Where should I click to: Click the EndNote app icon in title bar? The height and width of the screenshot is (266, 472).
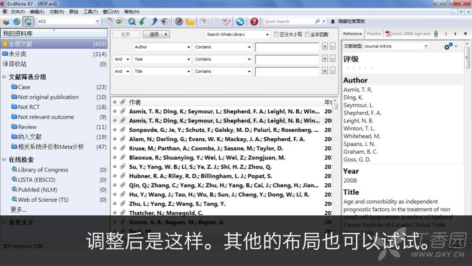3,3
